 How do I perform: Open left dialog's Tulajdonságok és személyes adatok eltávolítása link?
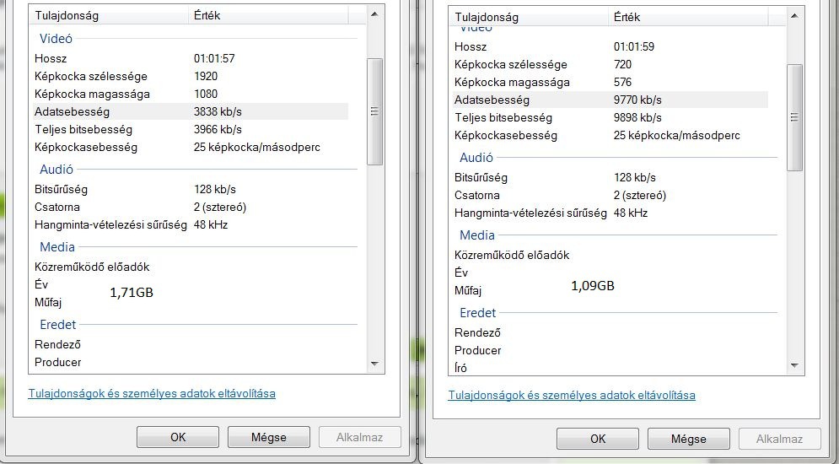pos(152,393)
